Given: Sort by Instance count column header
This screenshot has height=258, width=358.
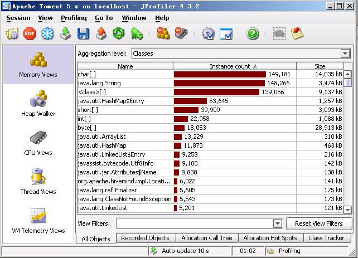Looking at the screenshot, I should click(234, 66).
